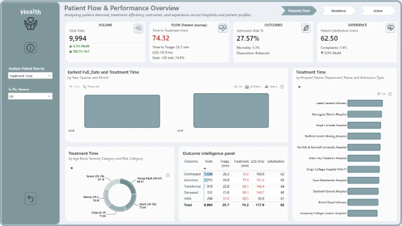Click the back arrow icon in the sidebar
Image resolution: width=402 pixels, height=226 pixels.
click(x=31, y=198)
